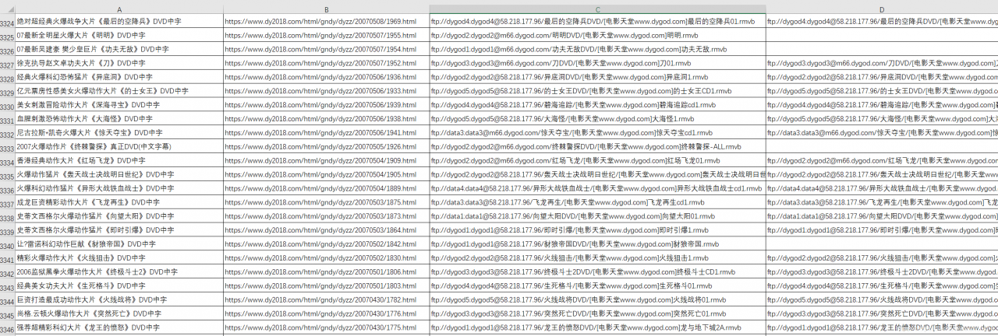Screen dimensions: 998x336
Task: Select URL cell ending 20070506/1933.html
Action: tap(326, 91)
